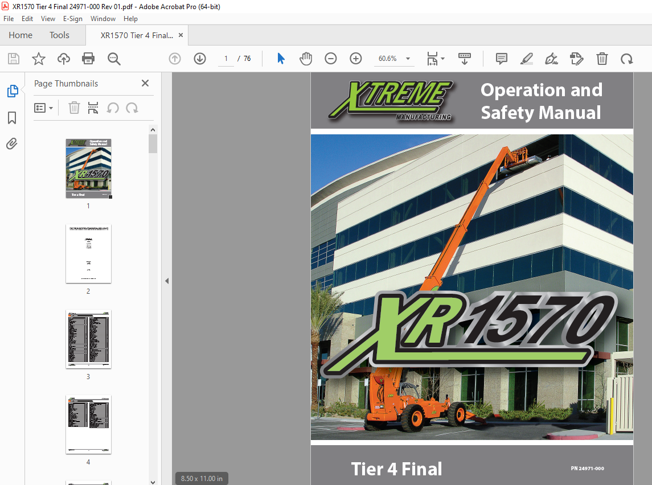Click thumbnail scrollbar up arrow

coord(153,130)
